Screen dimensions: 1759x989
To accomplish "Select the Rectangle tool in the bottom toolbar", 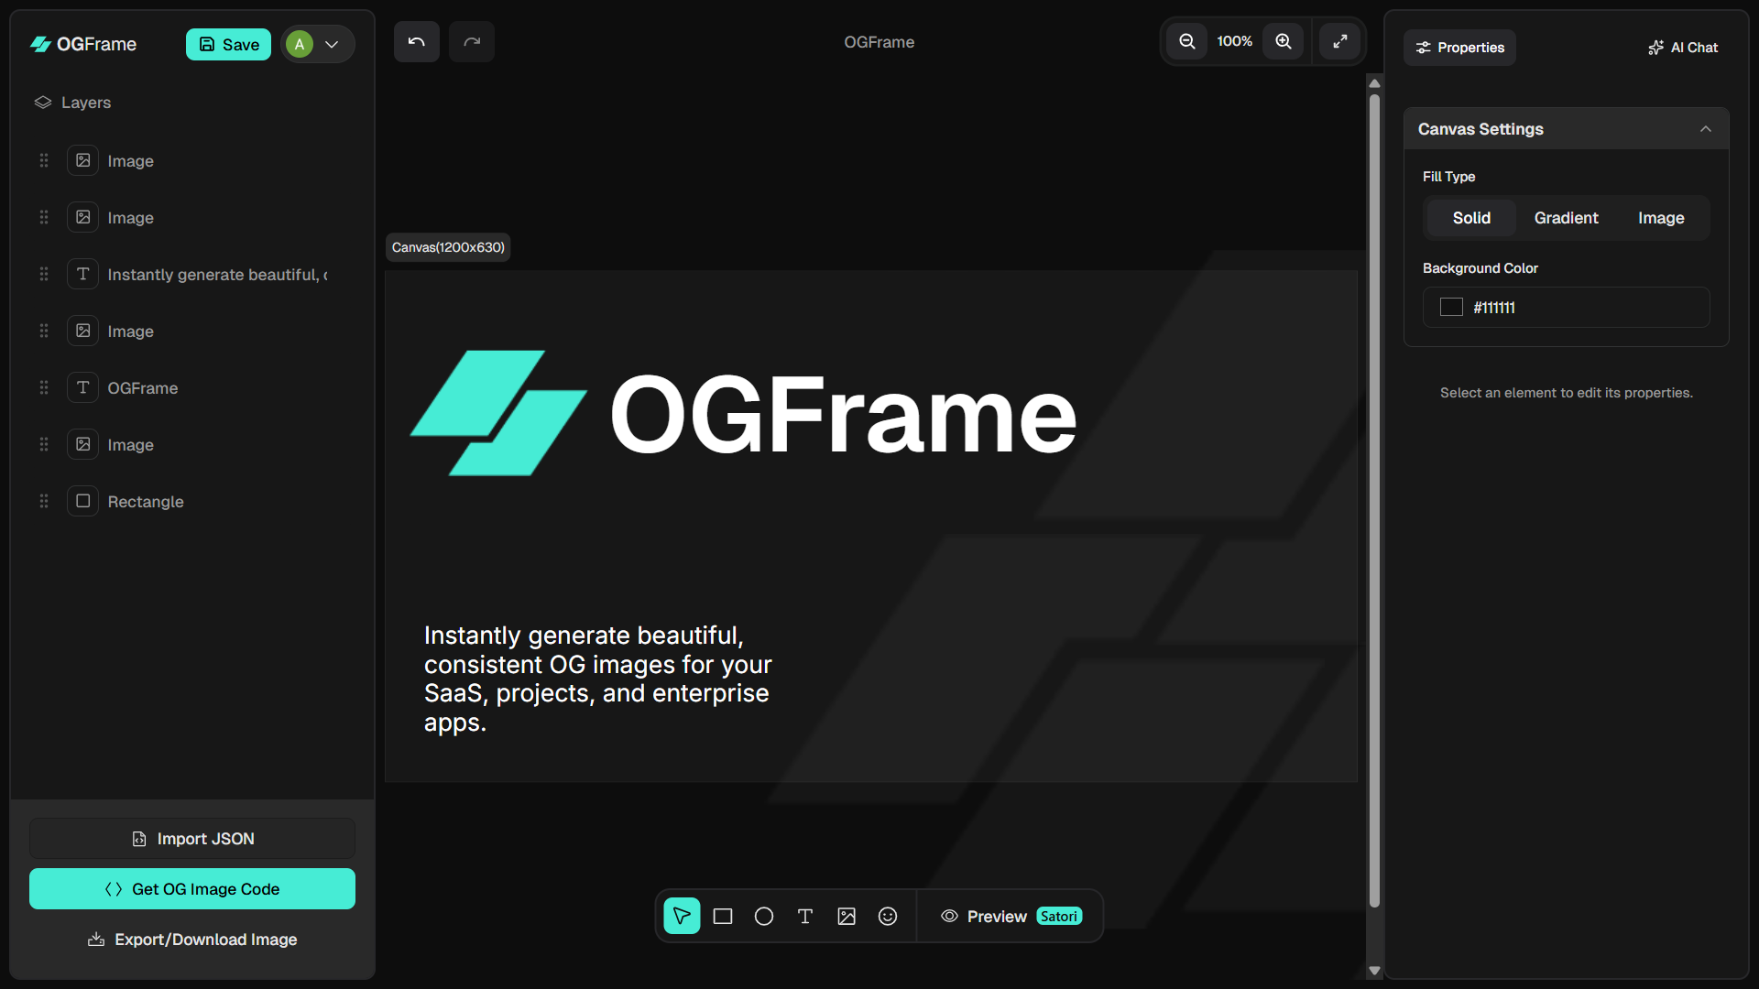I will click(723, 916).
